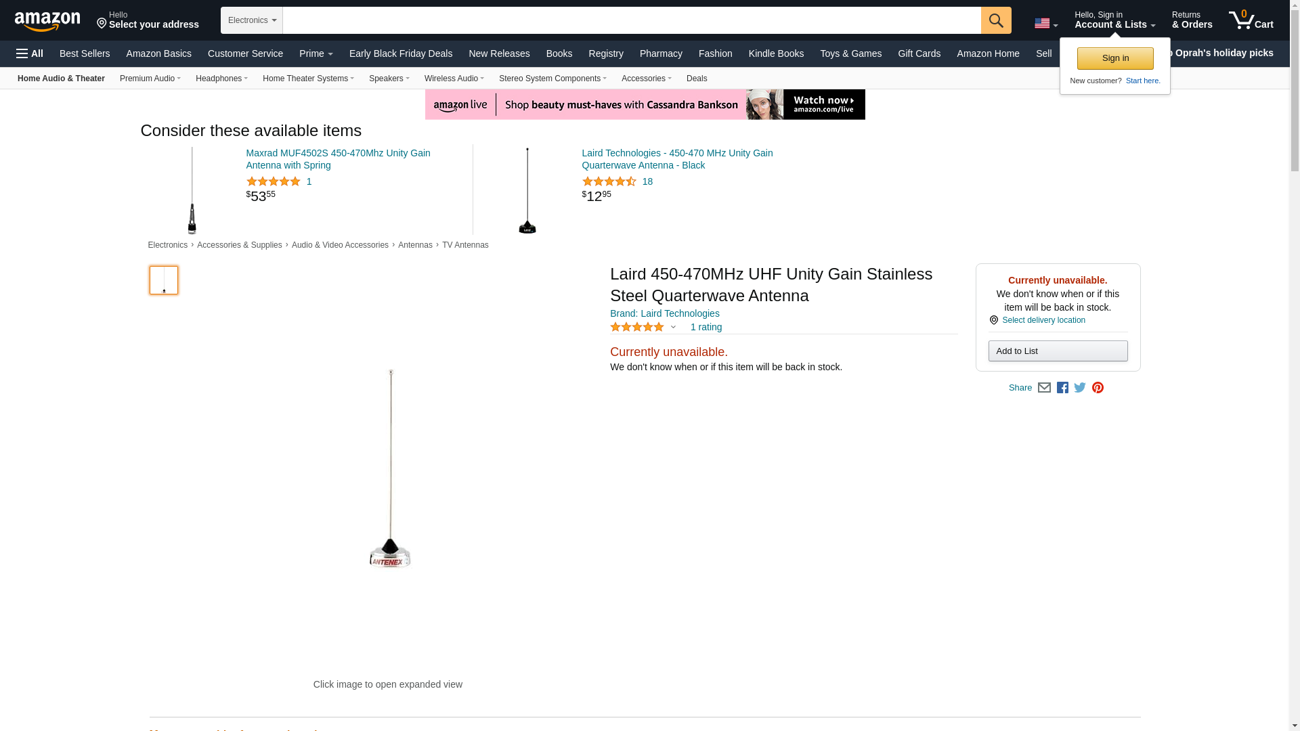Select the Deals tab in subnav
The image size is (1300, 731).
point(697,79)
